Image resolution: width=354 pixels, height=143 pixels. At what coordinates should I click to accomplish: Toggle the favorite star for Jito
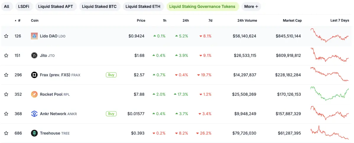tap(6, 56)
